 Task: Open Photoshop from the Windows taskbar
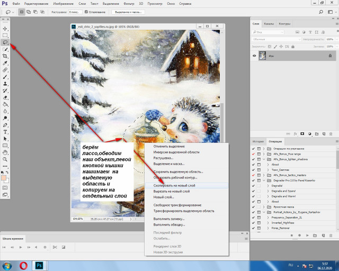(x=39, y=265)
